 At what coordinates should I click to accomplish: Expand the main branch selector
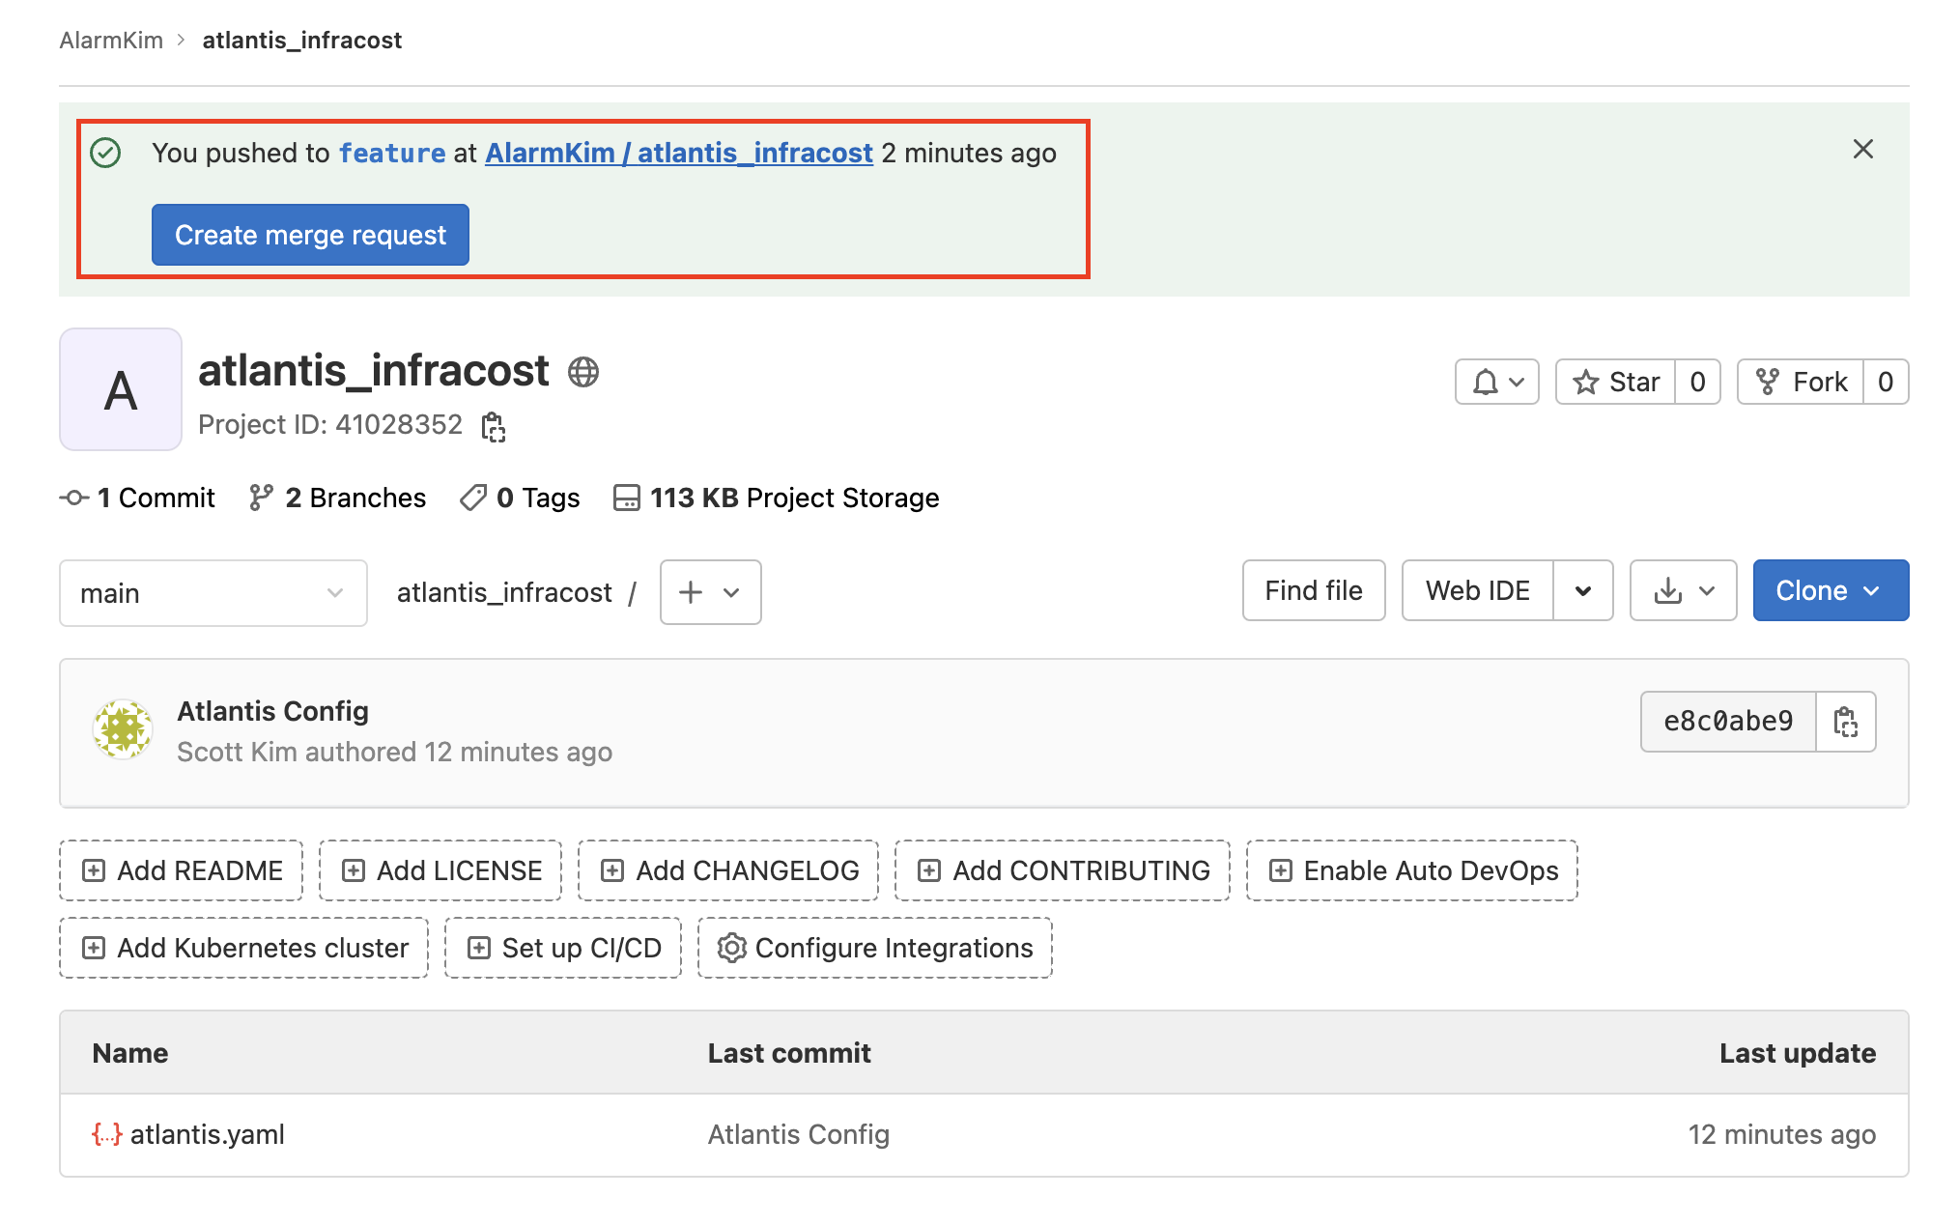pyautogui.click(x=213, y=593)
